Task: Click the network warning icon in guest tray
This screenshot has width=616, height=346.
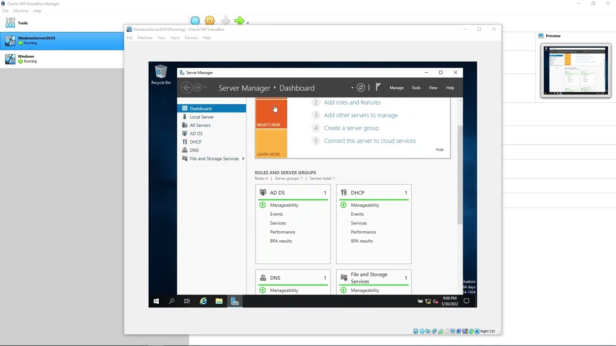Action: click(428, 301)
